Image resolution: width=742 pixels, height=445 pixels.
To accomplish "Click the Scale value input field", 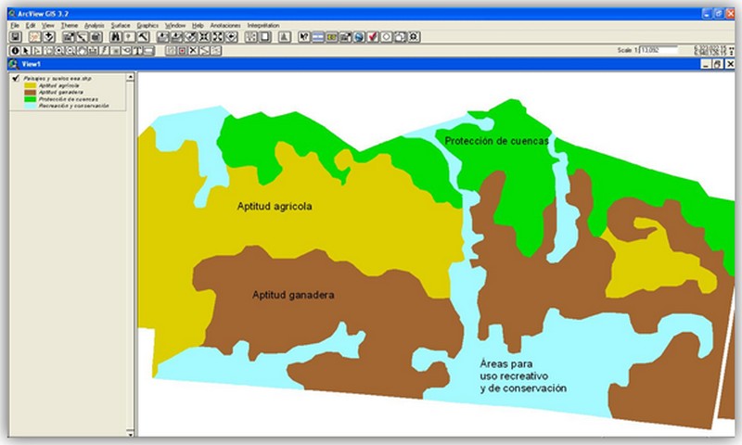I will 659,50.
